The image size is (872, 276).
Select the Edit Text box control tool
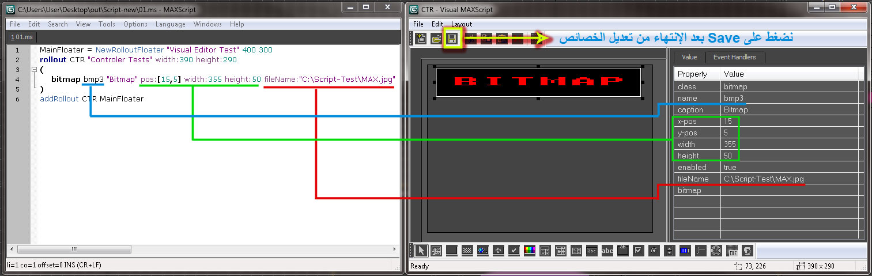[591, 251]
